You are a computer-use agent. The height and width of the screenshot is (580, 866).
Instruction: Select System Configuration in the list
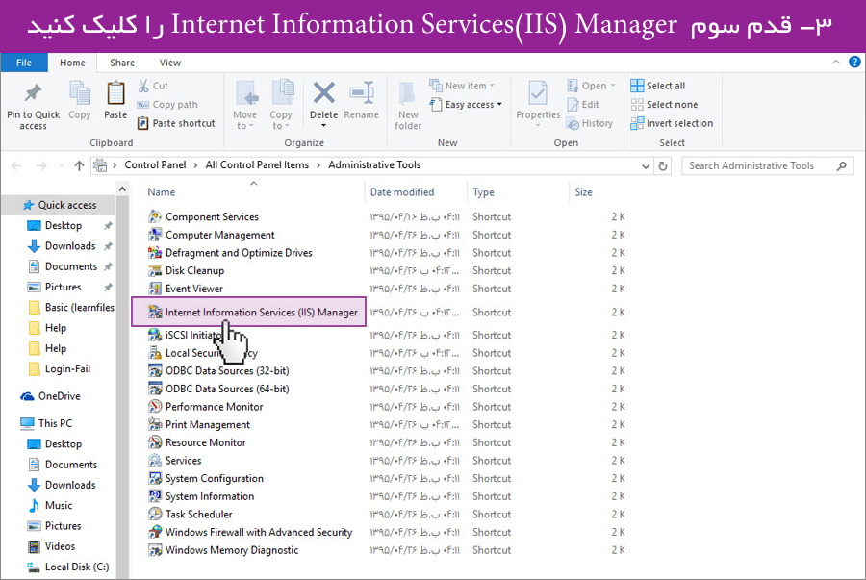pos(206,478)
